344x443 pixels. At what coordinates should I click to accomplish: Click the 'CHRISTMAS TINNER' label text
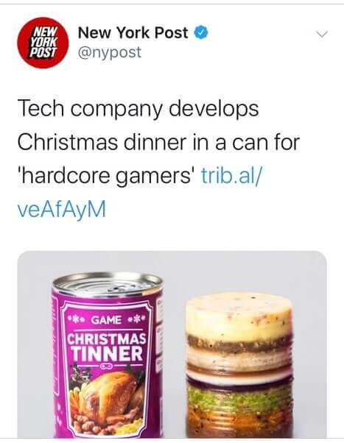pyautogui.click(x=108, y=347)
